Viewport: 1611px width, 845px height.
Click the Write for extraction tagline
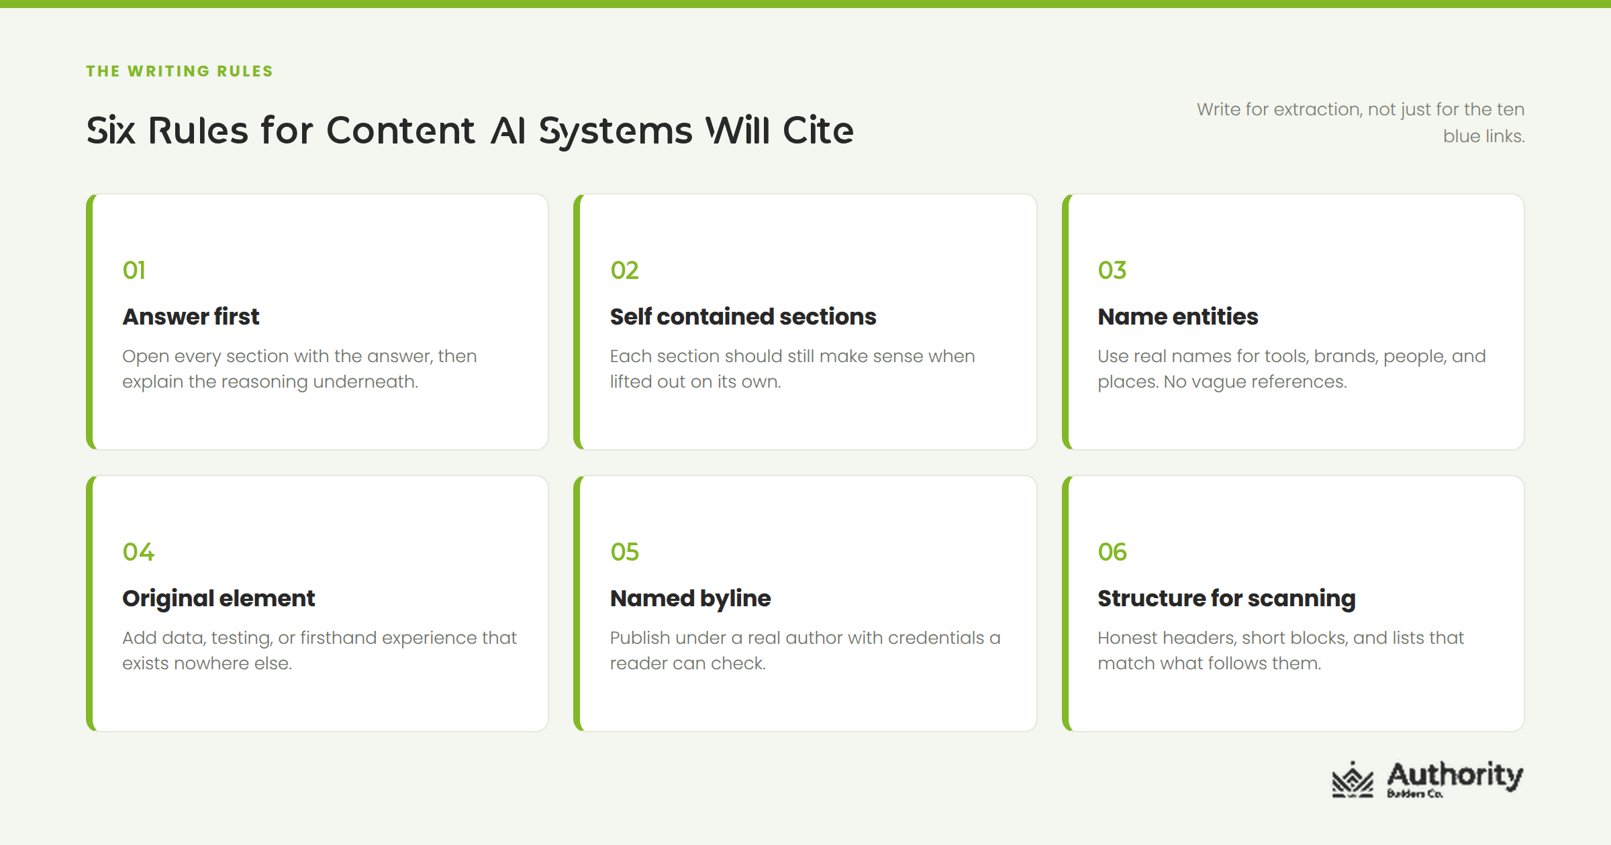1361,123
